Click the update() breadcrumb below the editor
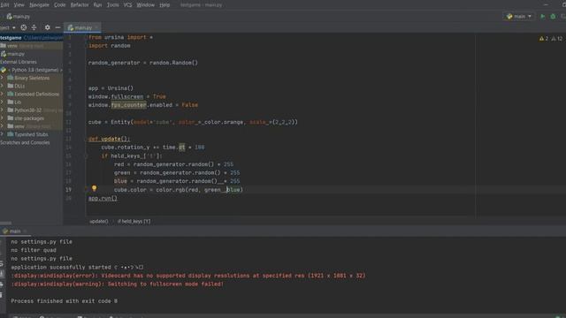 coord(98,222)
